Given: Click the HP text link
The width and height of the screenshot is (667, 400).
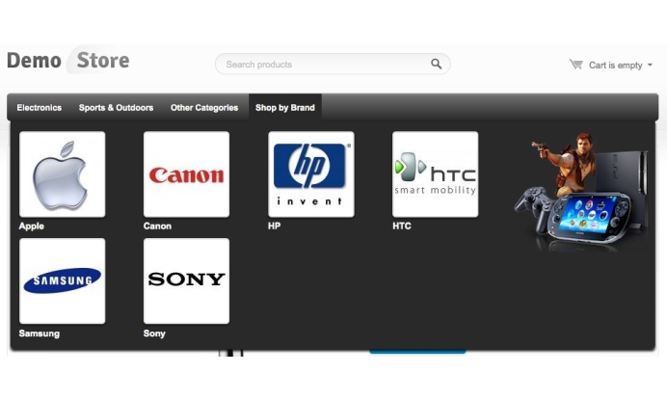Looking at the screenshot, I should pyautogui.click(x=274, y=226).
